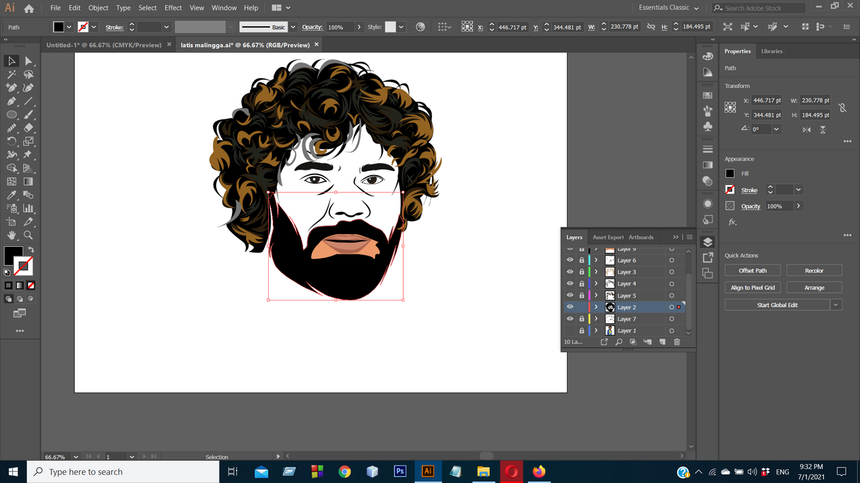Screen dimensions: 860x483
Task: Select the Selection tool arrow
Action: [x=11, y=61]
